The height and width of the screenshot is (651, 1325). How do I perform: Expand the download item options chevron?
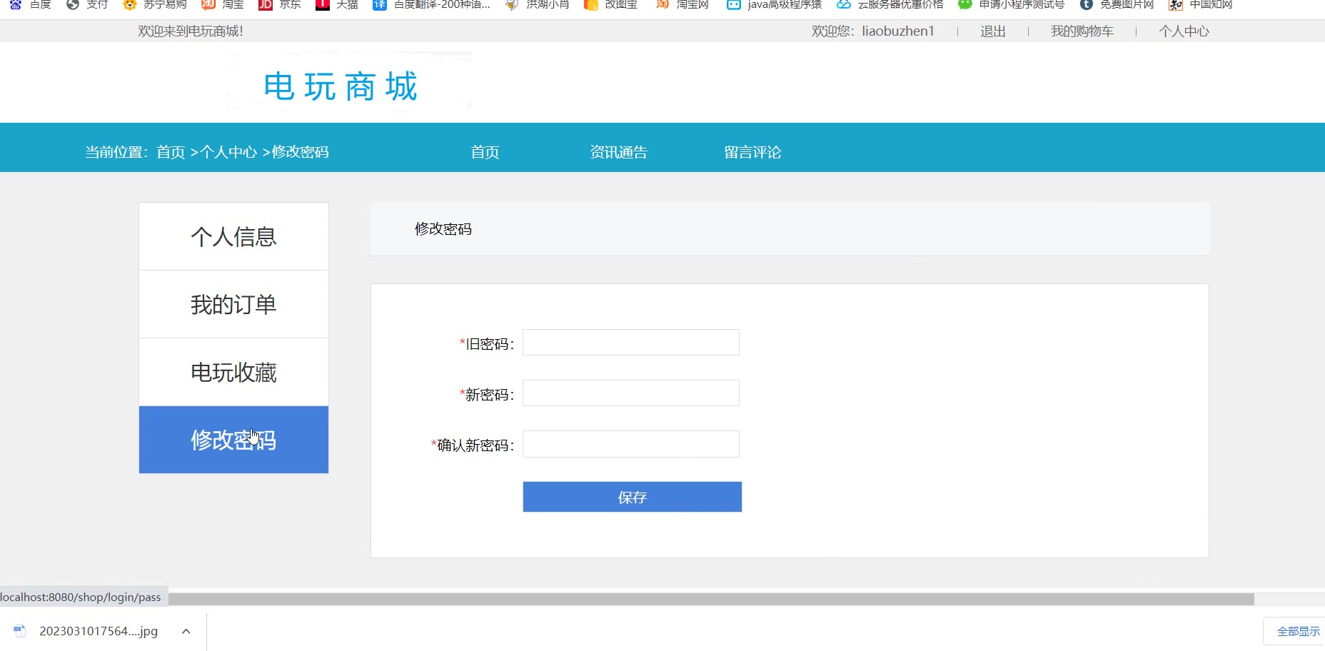click(x=186, y=631)
